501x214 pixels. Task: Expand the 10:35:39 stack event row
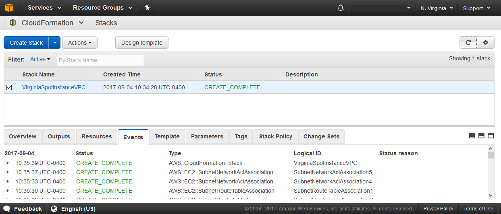[x=8, y=163]
